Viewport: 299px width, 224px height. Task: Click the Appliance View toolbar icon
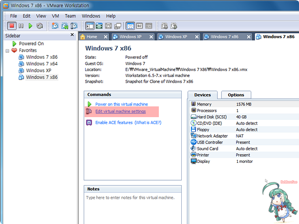140,26
